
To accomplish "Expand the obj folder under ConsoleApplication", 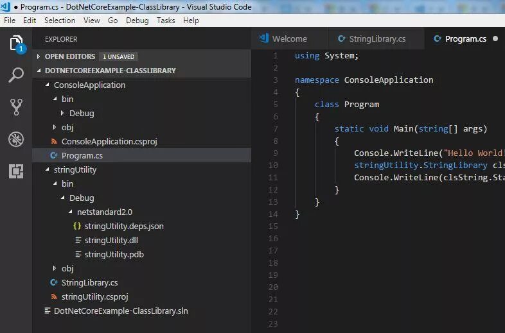I will (55, 127).
